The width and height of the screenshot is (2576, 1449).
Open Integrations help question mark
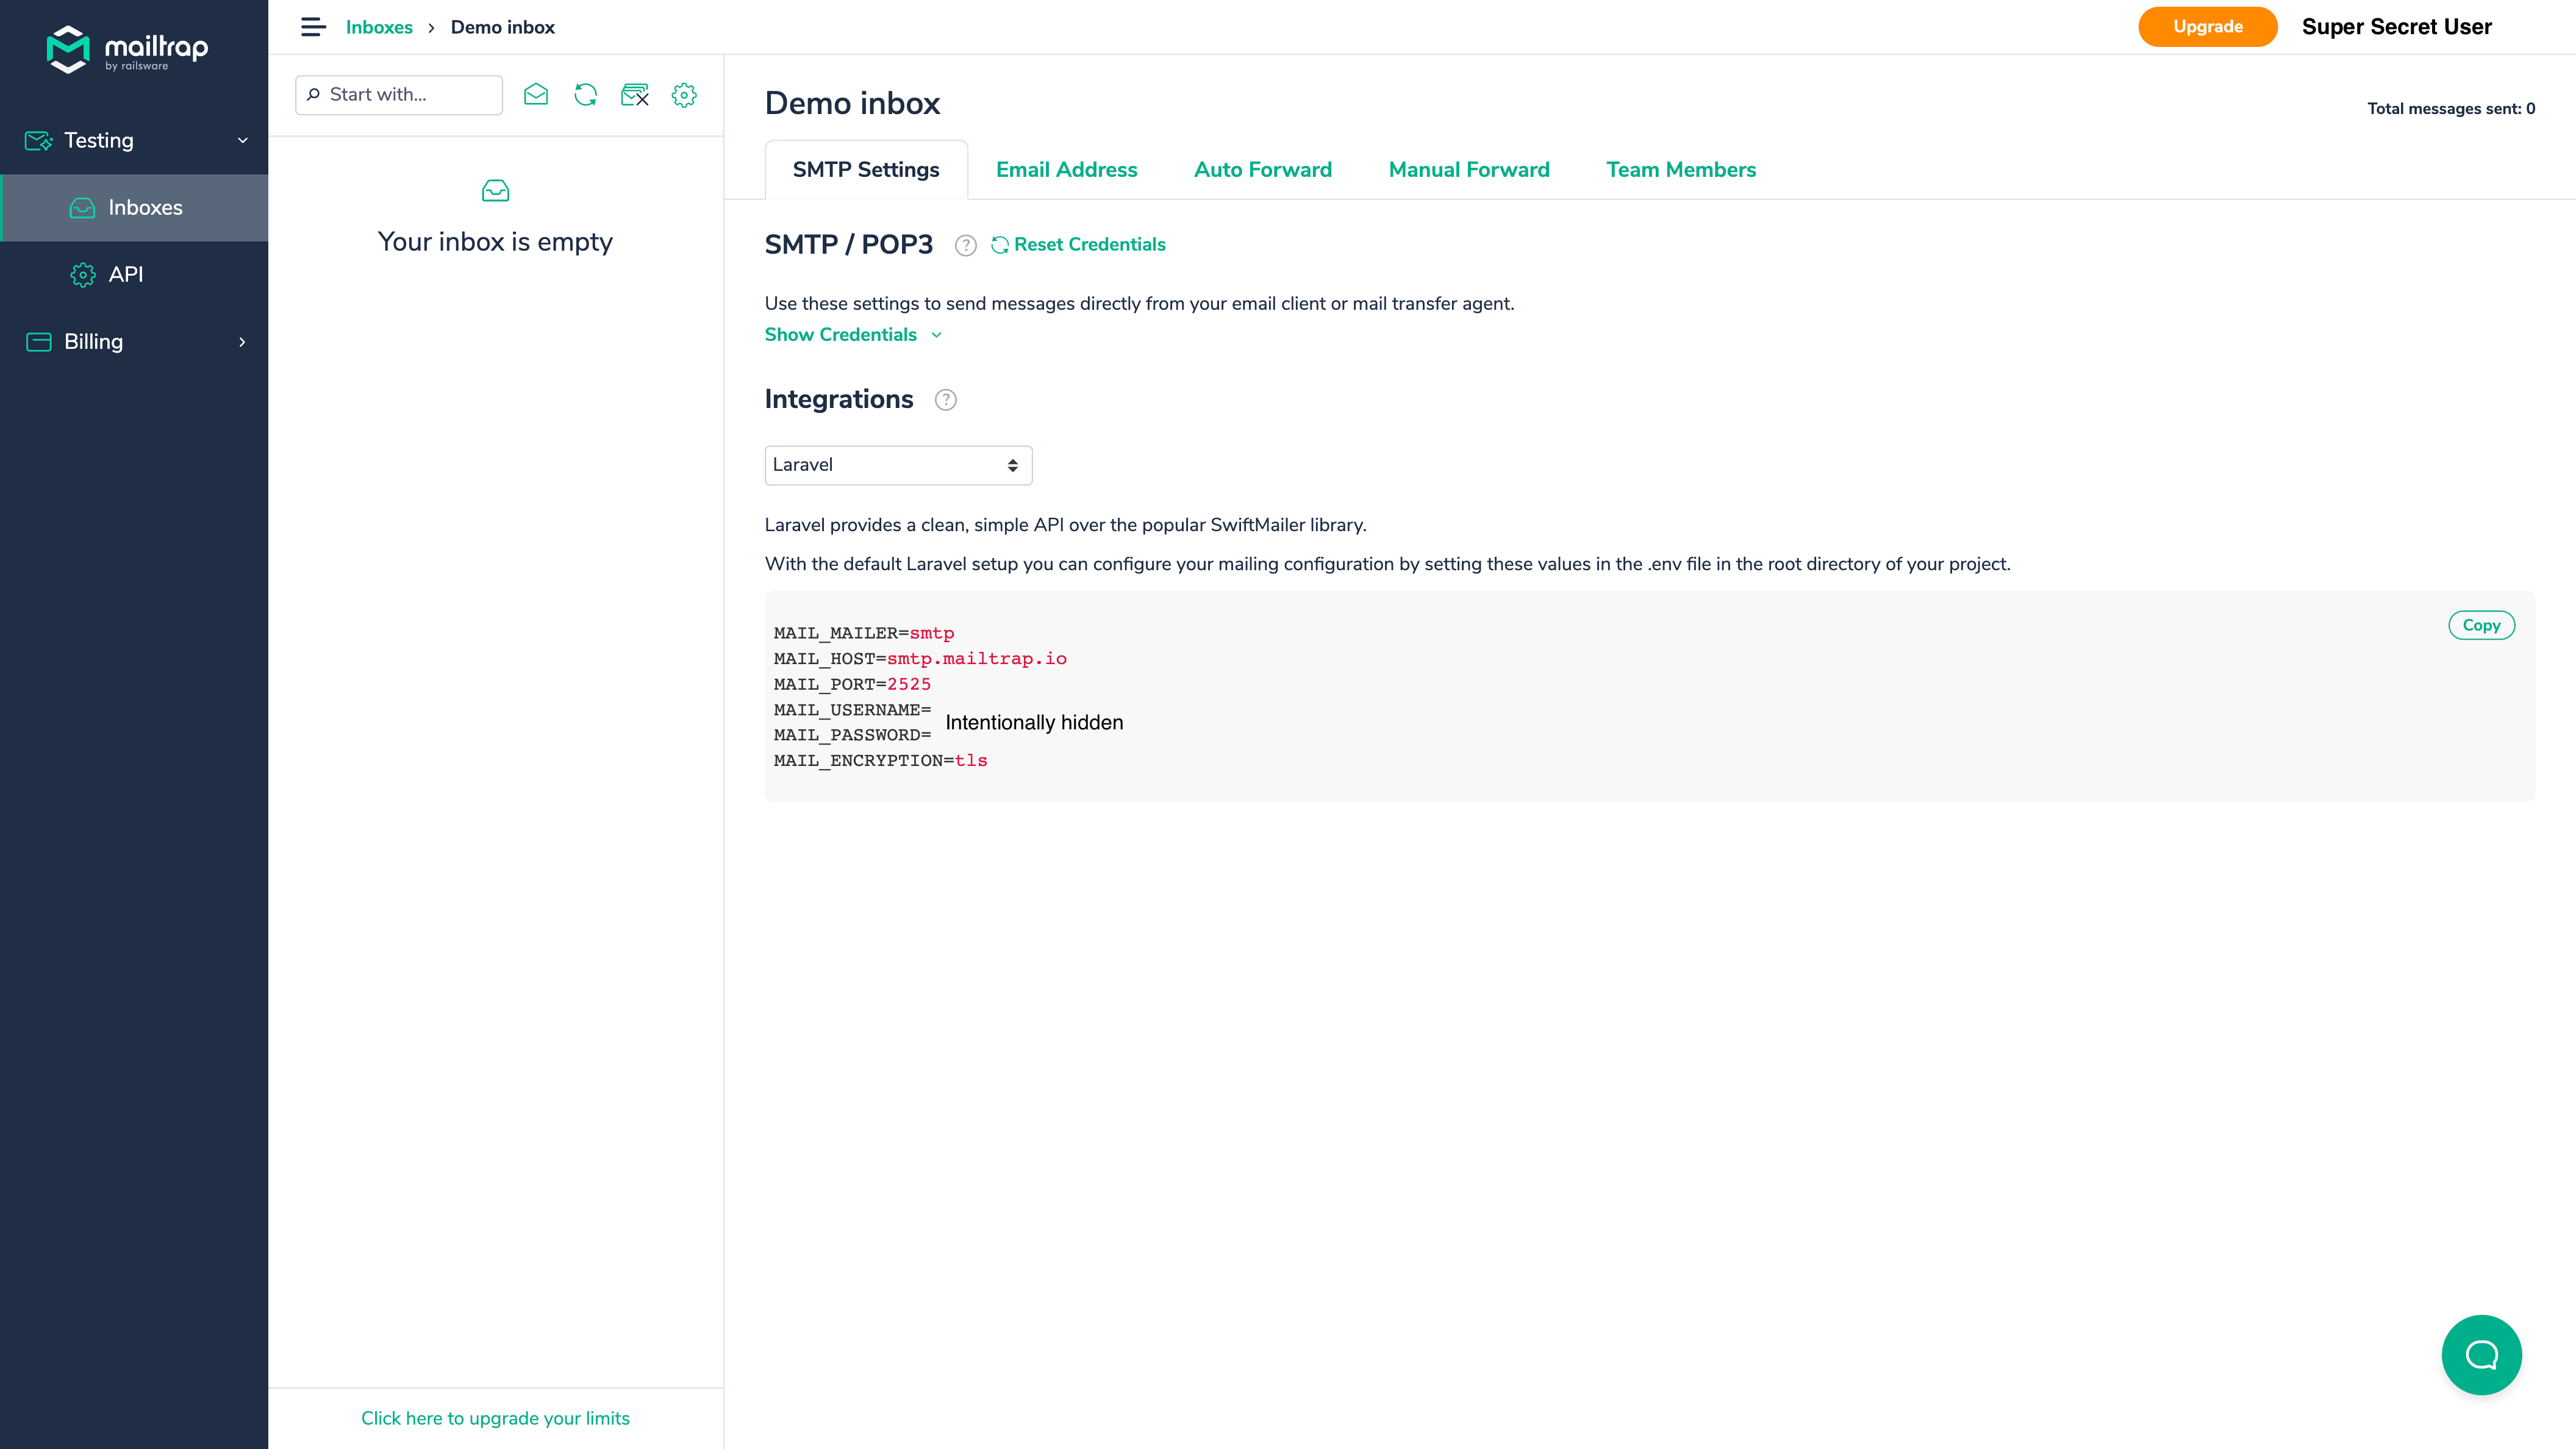pos(945,400)
